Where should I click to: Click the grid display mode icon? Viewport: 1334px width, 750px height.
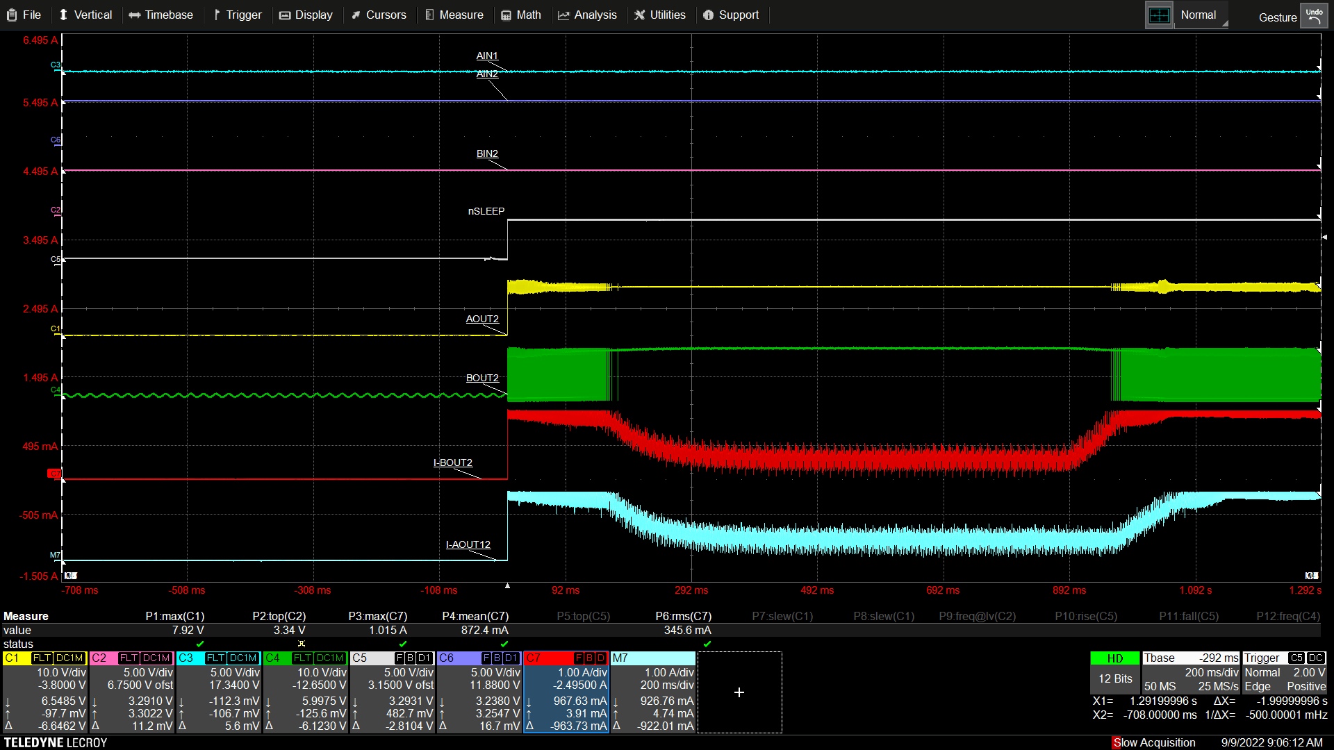coord(1159,15)
